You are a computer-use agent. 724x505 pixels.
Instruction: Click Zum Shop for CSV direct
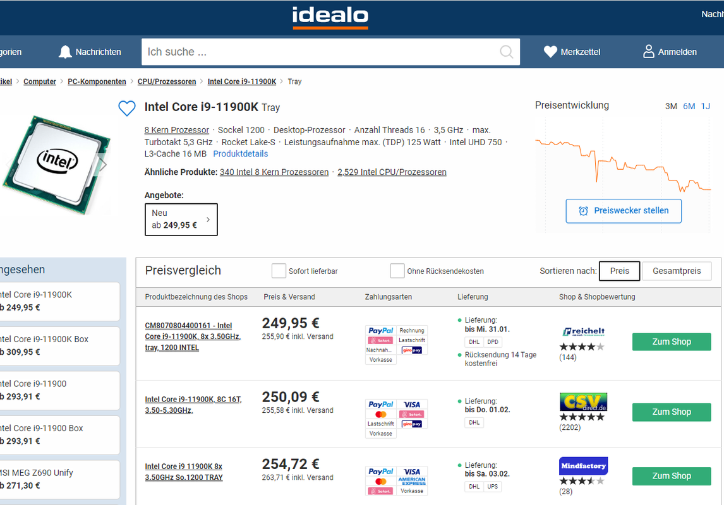coord(672,412)
